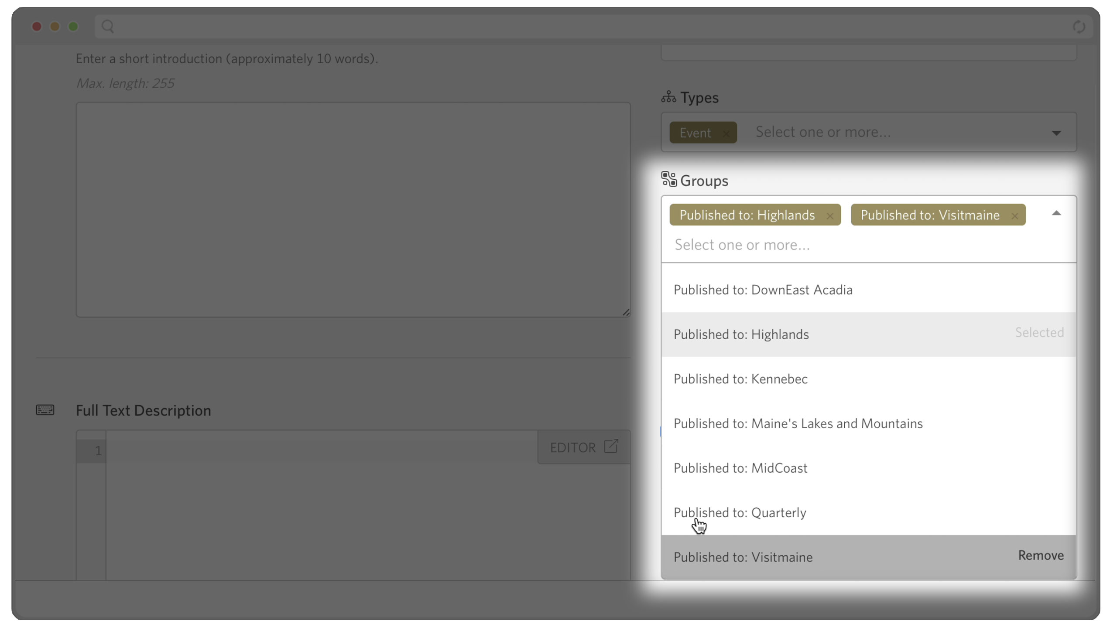Click the Max. length: 255 hint
Viewport: 1117px width, 628px height.
[125, 83]
